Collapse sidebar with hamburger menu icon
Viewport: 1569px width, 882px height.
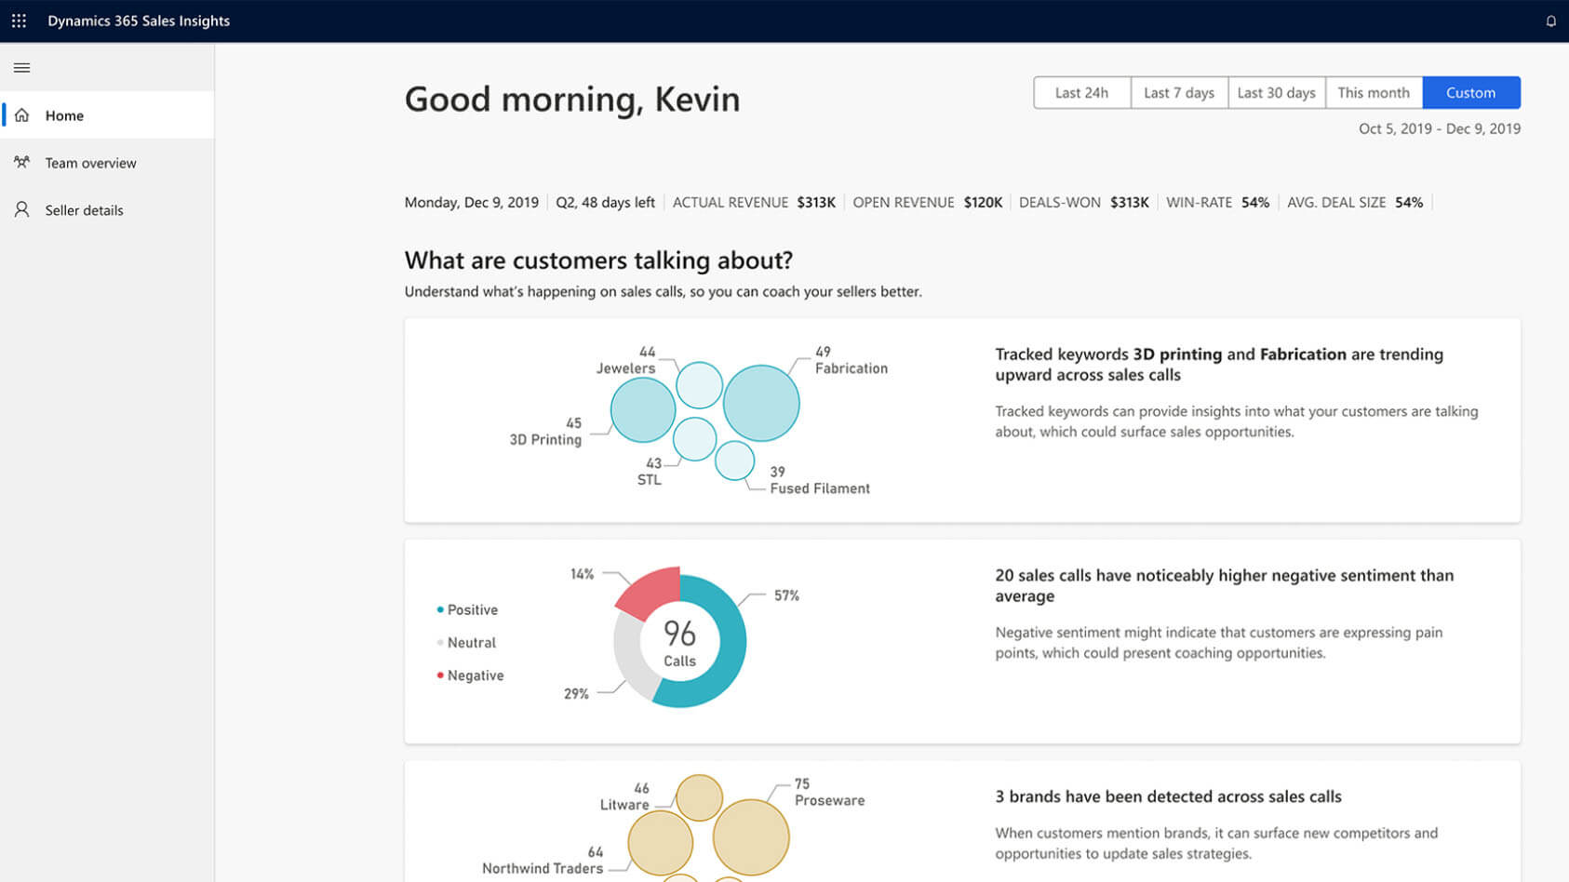coord(22,68)
